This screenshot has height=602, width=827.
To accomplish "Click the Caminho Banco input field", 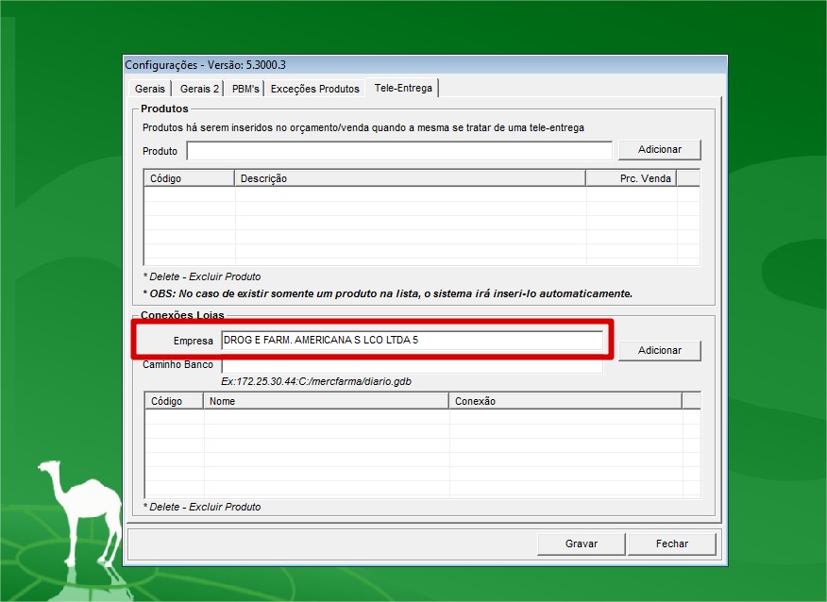I will (x=412, y=365).
